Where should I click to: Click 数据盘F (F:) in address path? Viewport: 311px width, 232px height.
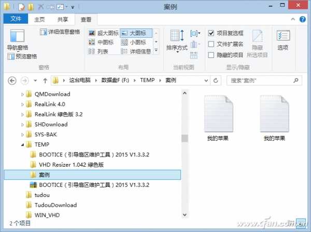115,80
